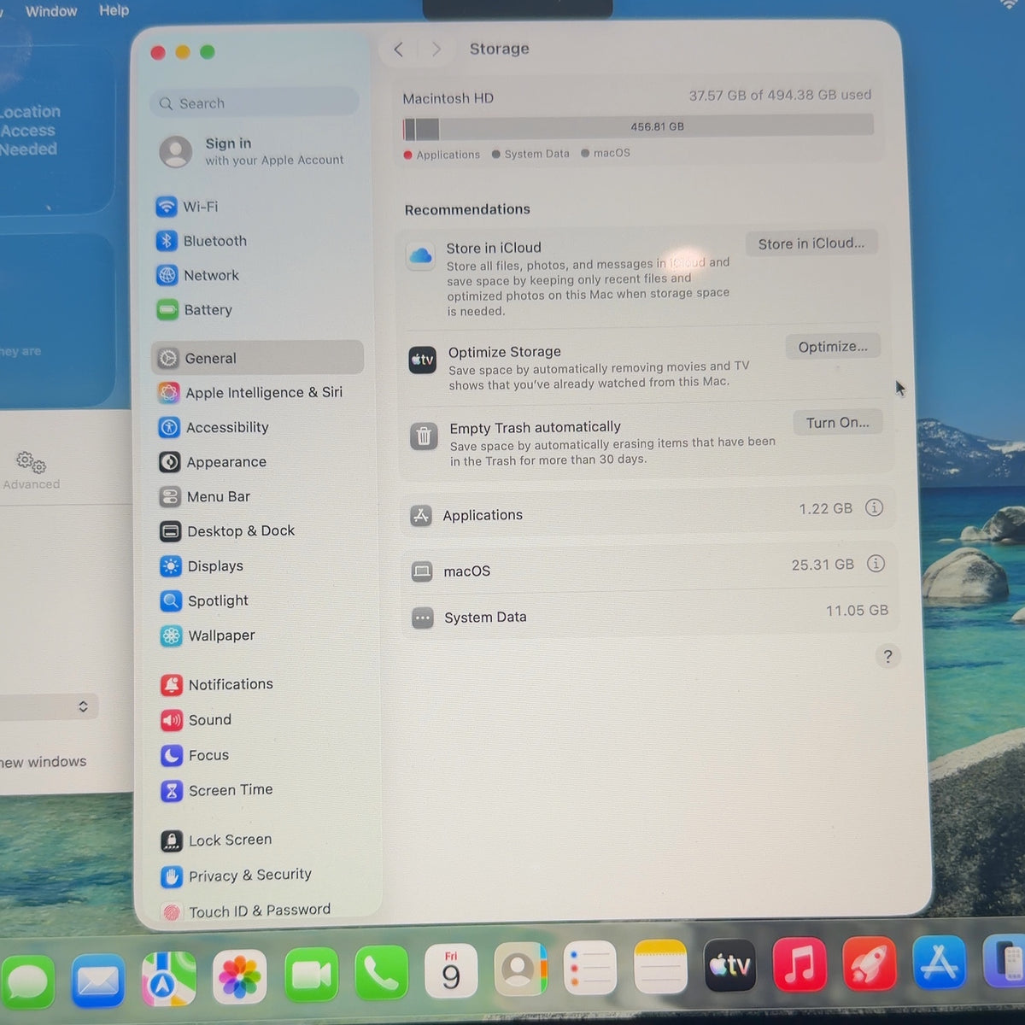Select Apple Intelligence & Siri
The image size is (1025, 1025).
258,393
